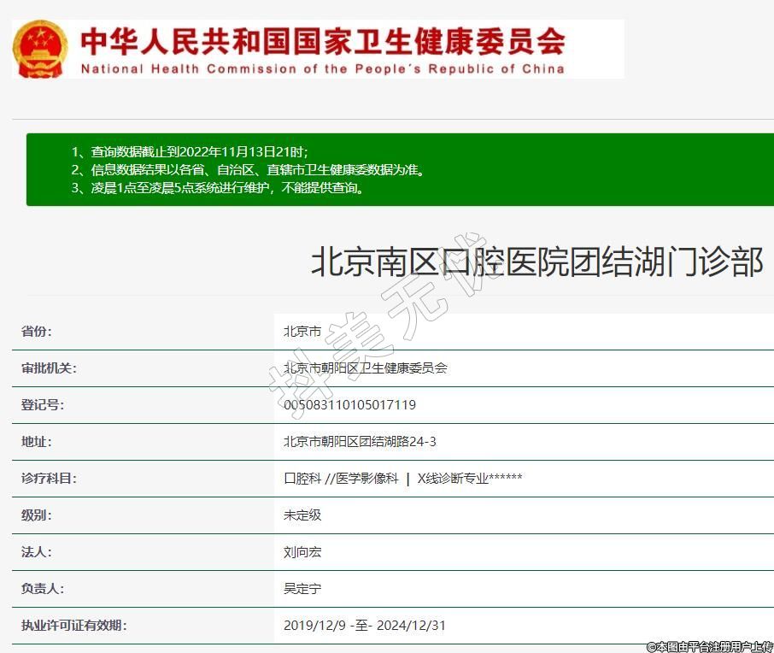
Task: Click the approving authority value 北京市朝阳区卫生健康委员会
Action: (365, 368)
